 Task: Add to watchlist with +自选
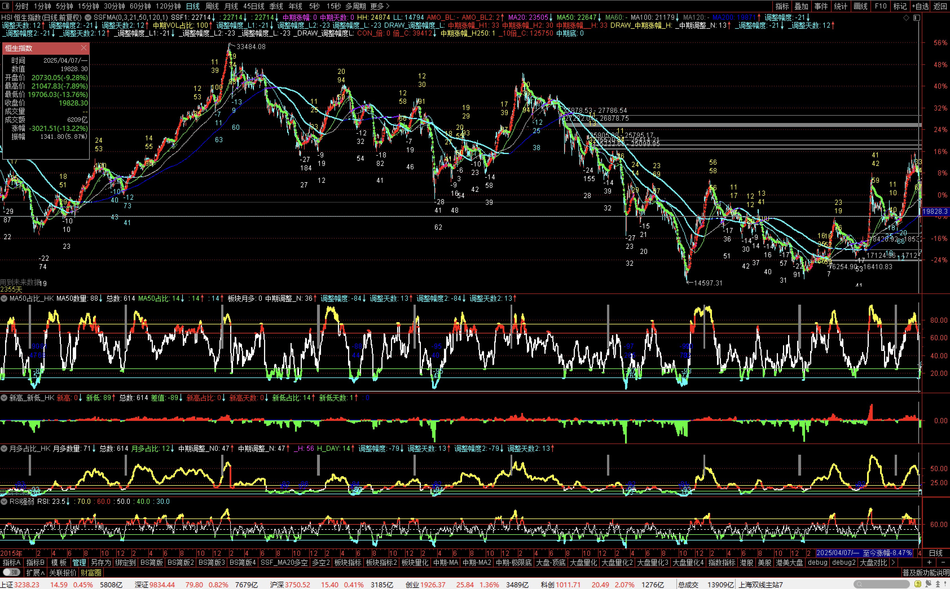920,6
